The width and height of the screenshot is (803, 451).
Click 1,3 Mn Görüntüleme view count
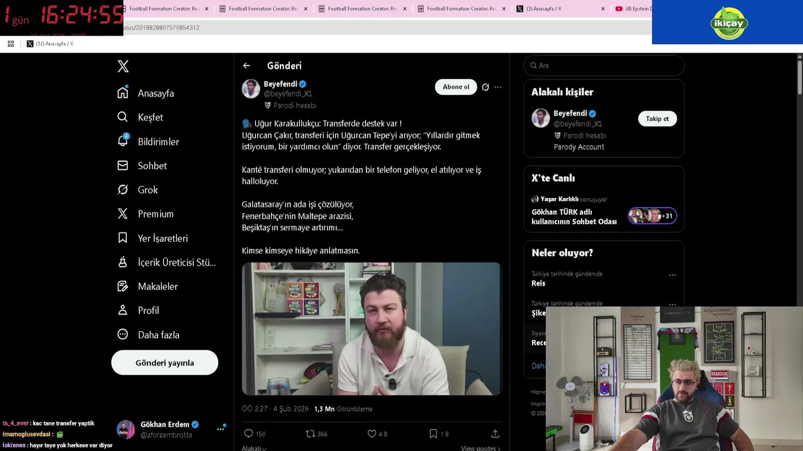click(343, 409)
